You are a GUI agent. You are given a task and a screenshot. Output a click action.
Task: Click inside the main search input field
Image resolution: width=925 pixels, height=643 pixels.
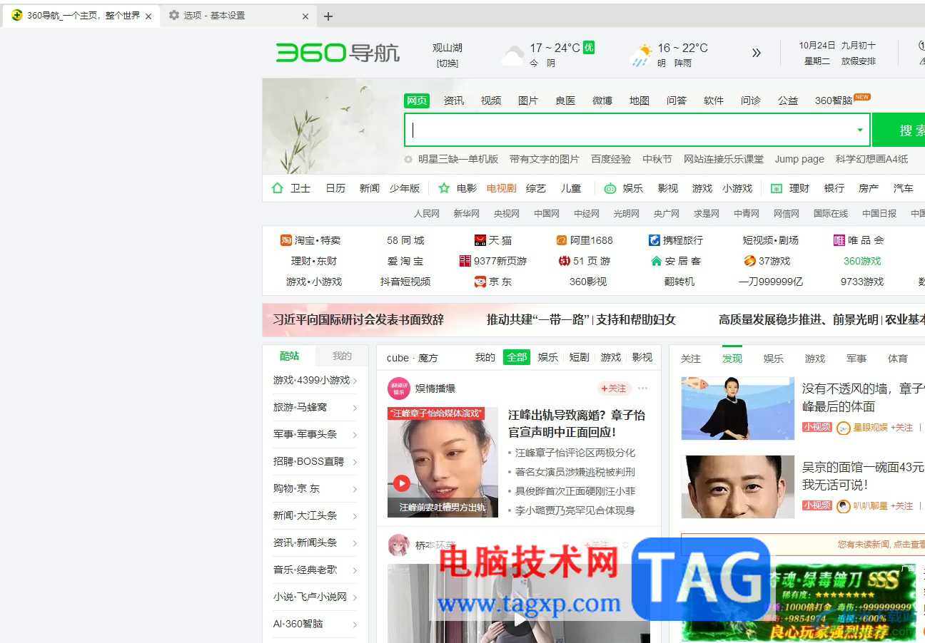[628, 130]
